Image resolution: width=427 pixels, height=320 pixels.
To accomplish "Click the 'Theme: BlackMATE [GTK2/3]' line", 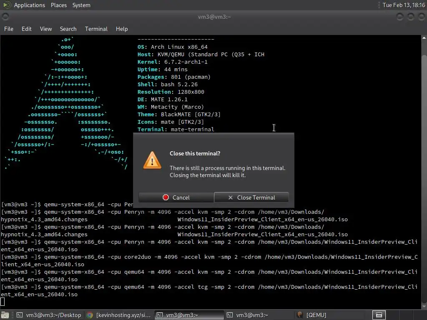I will [179, 115].
